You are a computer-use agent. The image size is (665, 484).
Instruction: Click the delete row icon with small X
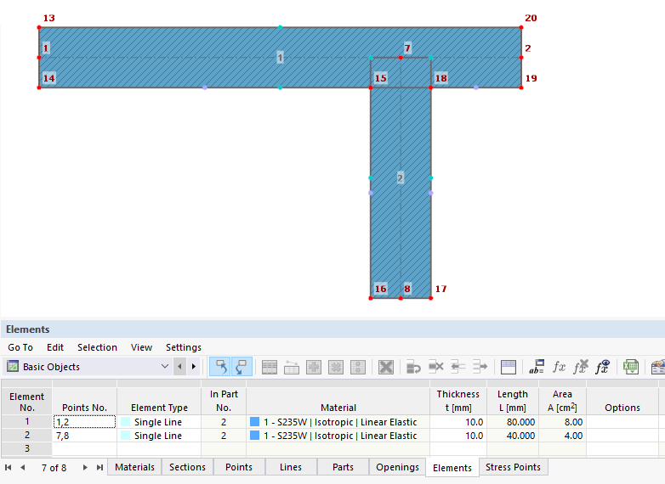click(x=435, y=367)
